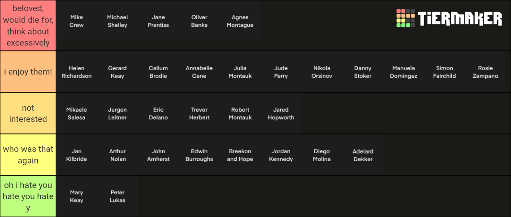The height and width of the screenshot is (217, 511).
Task: Select the Jurgen Leitner tile
Action: (x=117, y=113)
